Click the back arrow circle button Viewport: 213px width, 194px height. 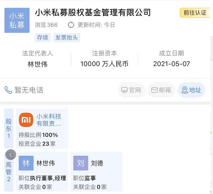[11, 155]
